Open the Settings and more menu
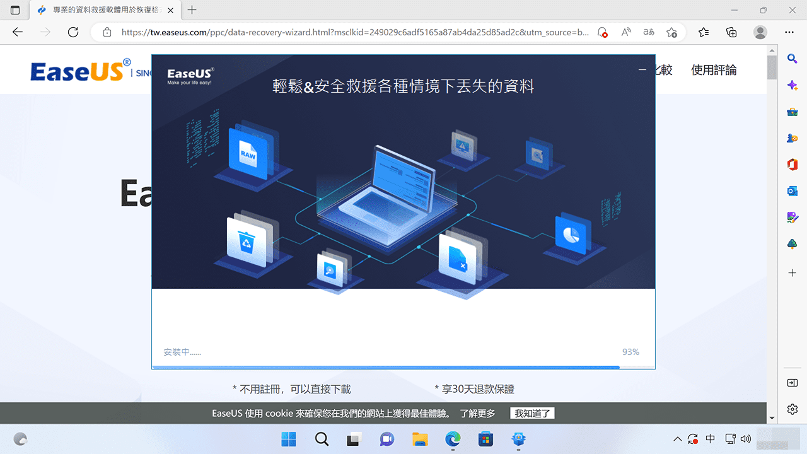 point(789,32)
